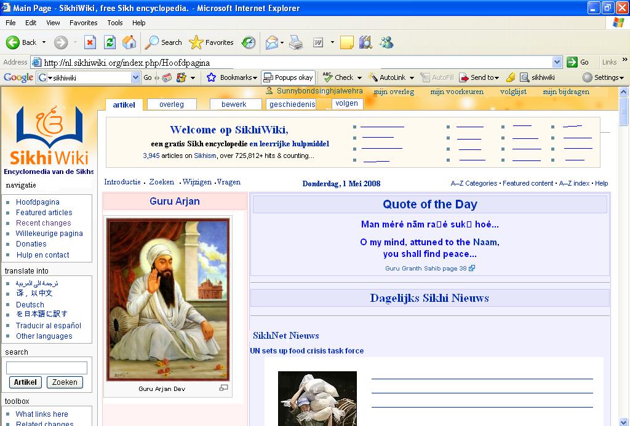Run the ABC spell Check

[x=338, y=77]
